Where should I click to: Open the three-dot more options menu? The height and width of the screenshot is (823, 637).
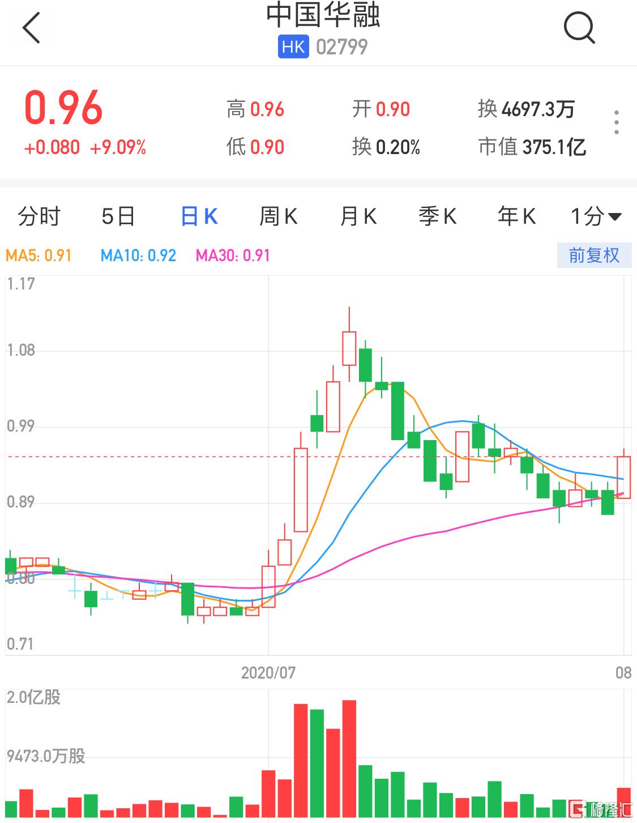[x=617, y=123]
